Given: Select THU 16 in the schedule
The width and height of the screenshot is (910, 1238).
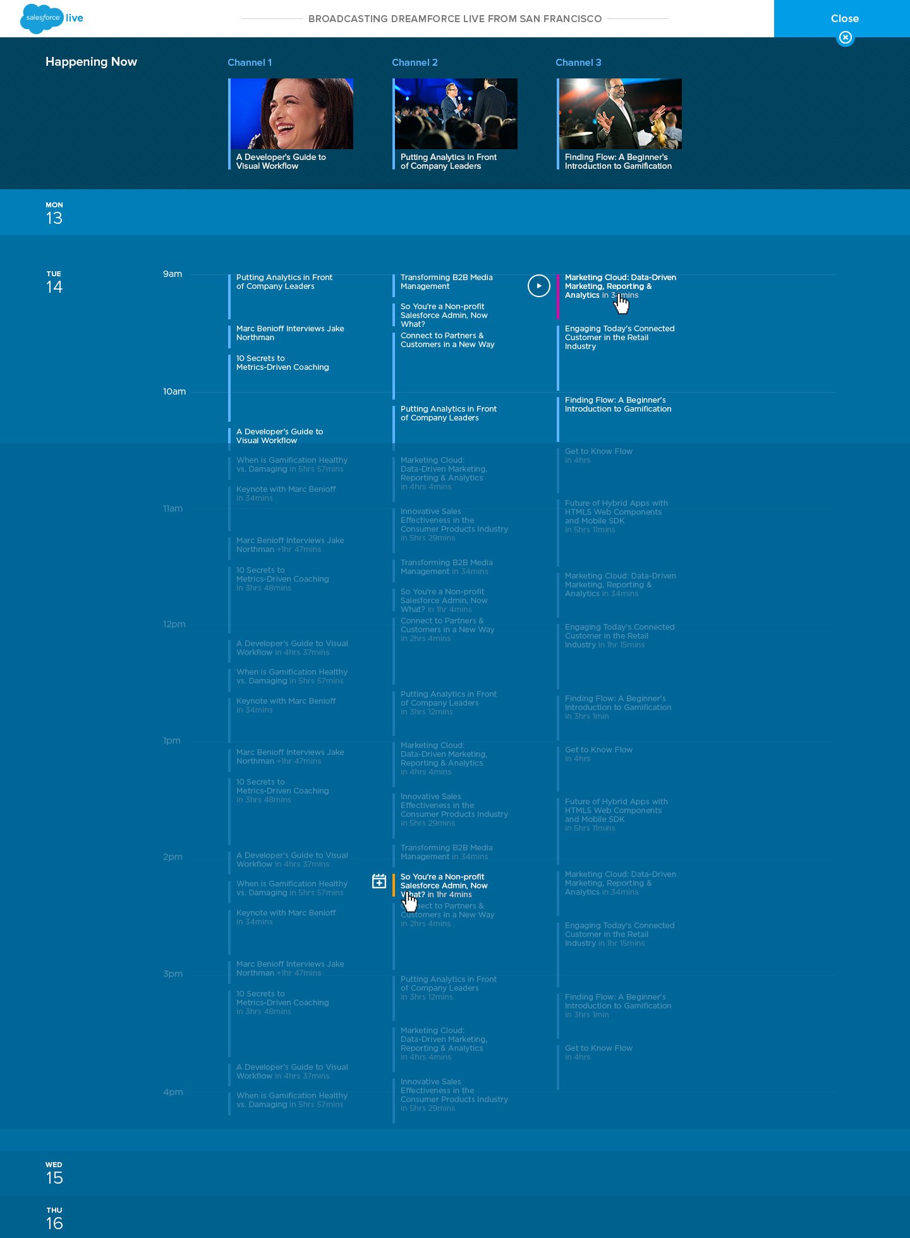Looking at the screenshot, I should (54, 1219).
